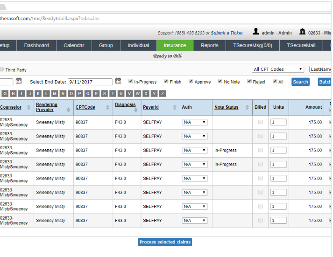
Task: Click the browser address bar URL
Action: click(x=50, y=19)
